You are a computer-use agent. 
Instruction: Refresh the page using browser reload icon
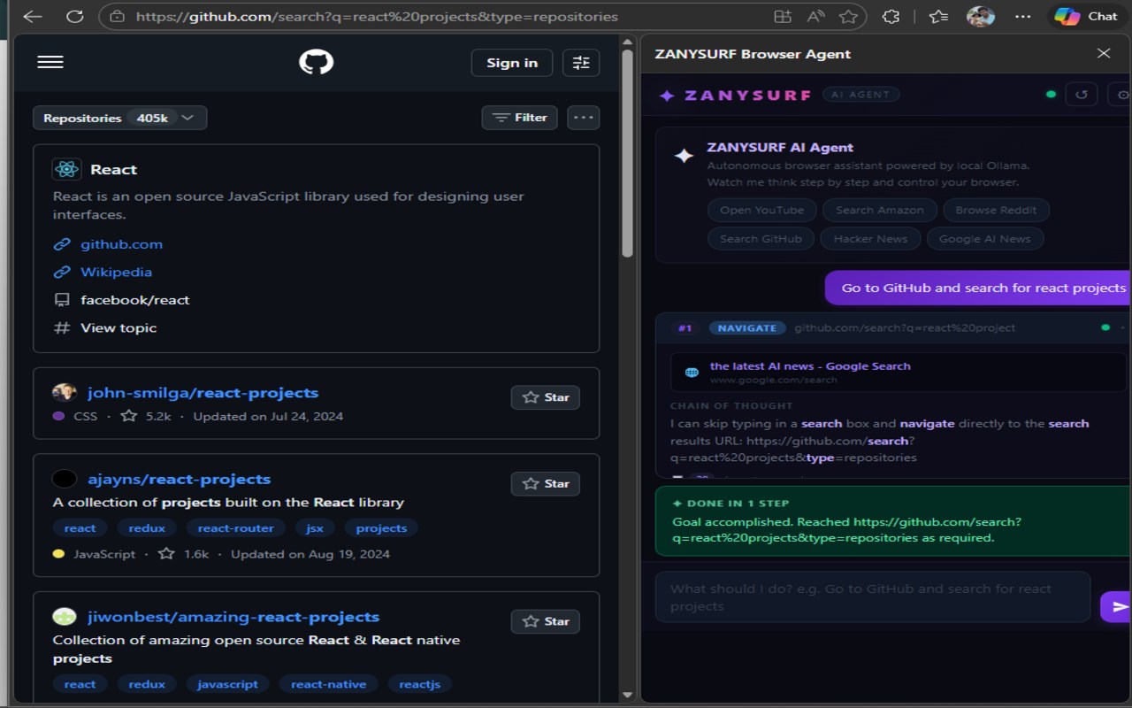pyautogui.click(x=75, y=16)
